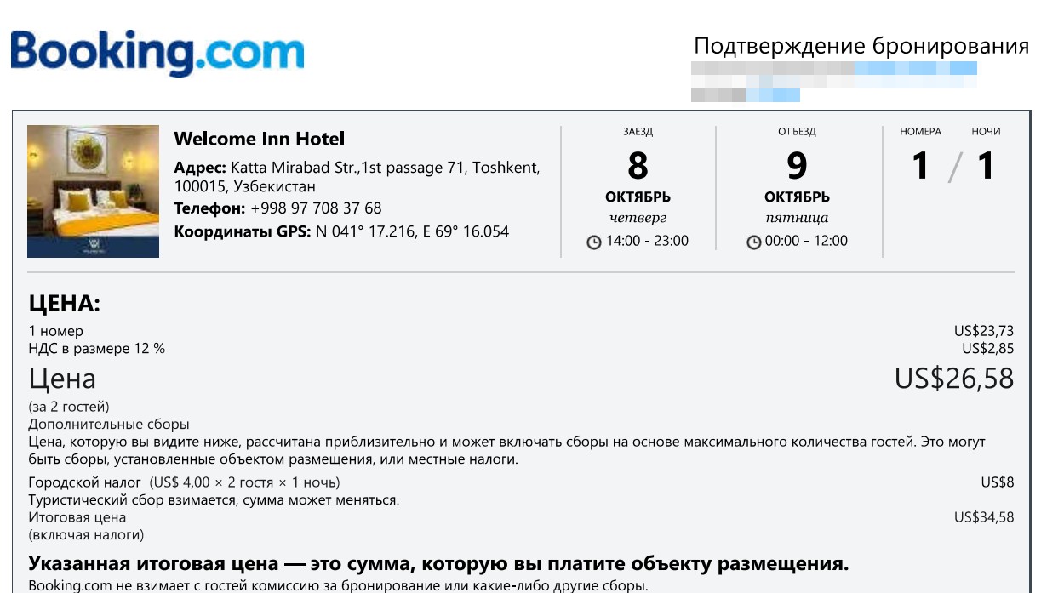Click the Подтверждение бронирования heading
Image resolution: width=1041 pixels, height=593 pixels.
[x=861, y=46]
